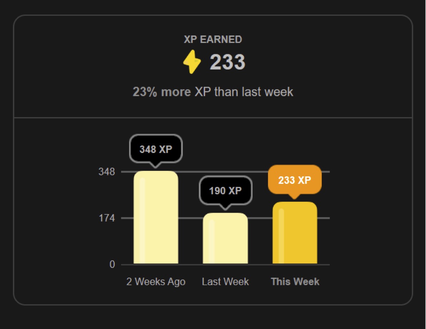The image size is (426, 329).
Task: Click the "Last Week" axis label
Action: pyautogui.click(x=225, y=282)
